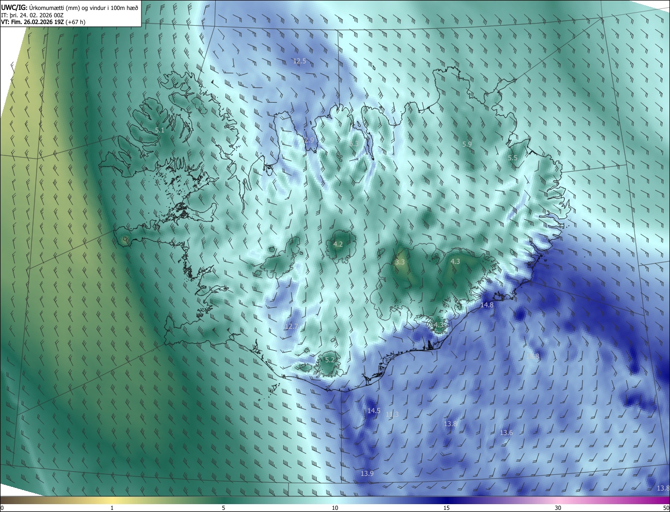This screenshot has height=512, width=670.
Task: Click the 5.9 value label
Action: 467,144
